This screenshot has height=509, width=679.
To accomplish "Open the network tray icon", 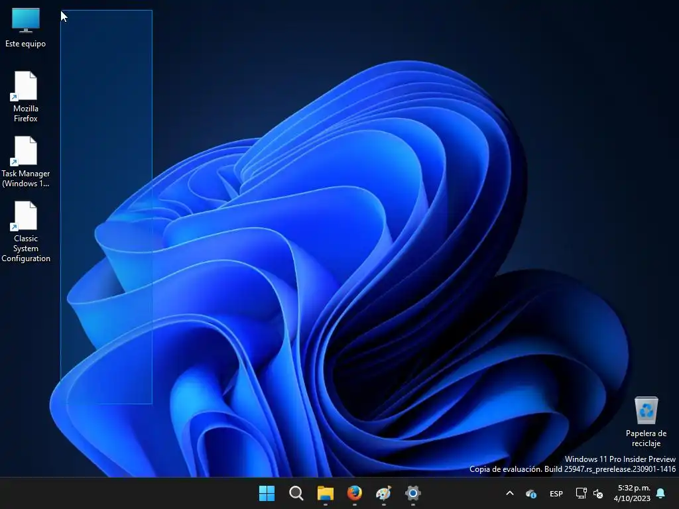I will (581, 493).
